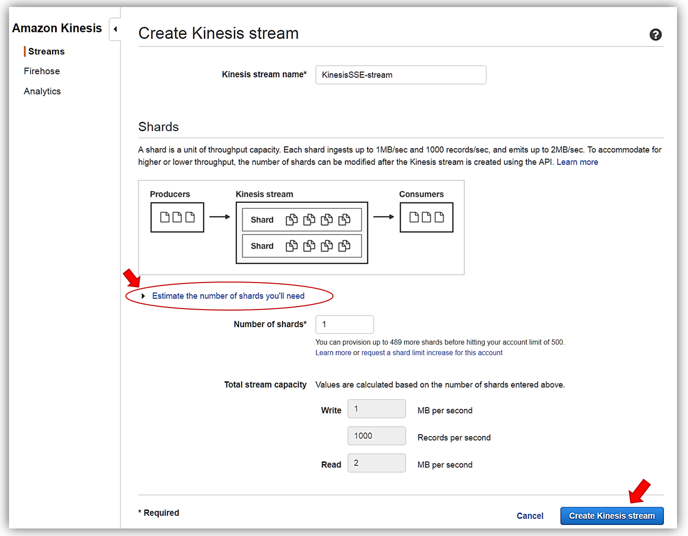The image size is (688, 536).
Task: Collapse the Amazon Kinesis sidebar panel
Action: point(115,29)
